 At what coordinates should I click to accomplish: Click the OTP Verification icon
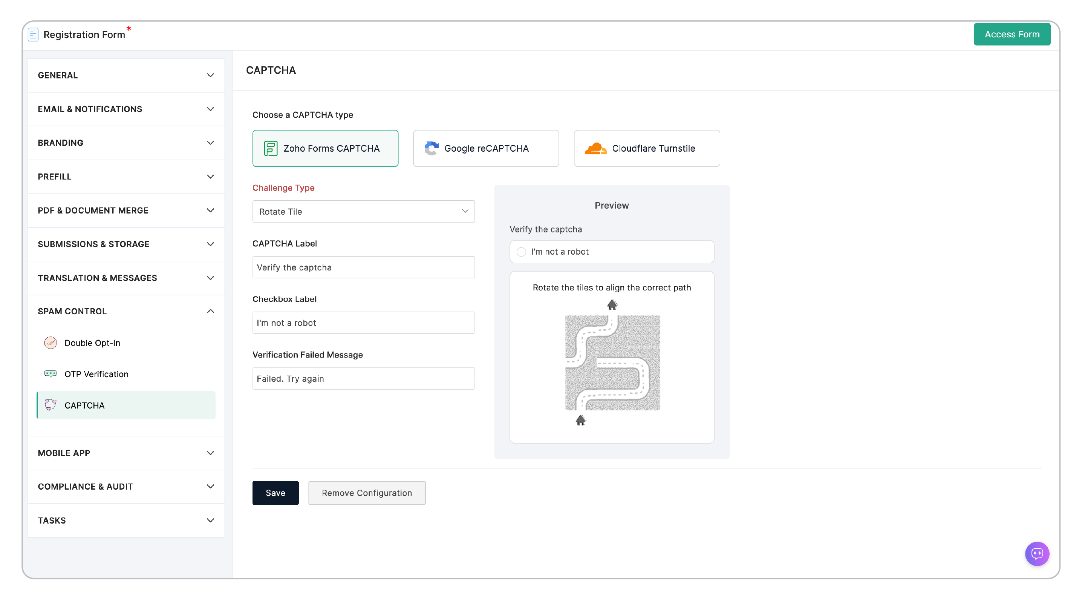[51, 374]
